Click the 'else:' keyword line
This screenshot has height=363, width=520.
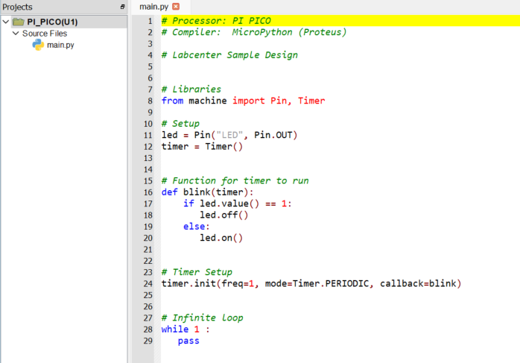pyautogui.click(x=197, y=227)
